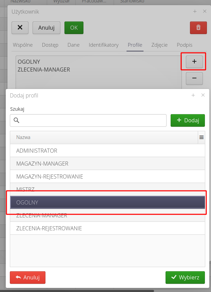Screen dimensions: 211x292
Task: Click the small plus icon in Dodaj profil title bar
Action: 193,95
